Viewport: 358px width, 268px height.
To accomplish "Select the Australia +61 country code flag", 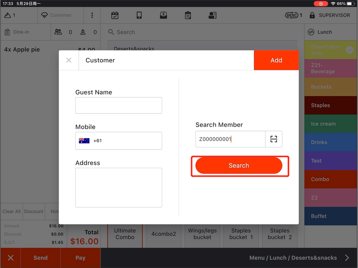I will tap(84, 141).
